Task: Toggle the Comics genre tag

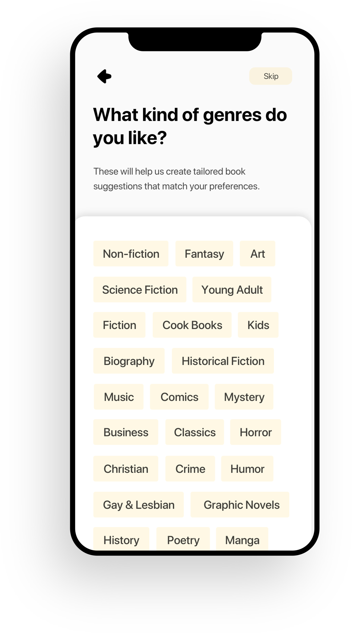Action: (179, 397)
